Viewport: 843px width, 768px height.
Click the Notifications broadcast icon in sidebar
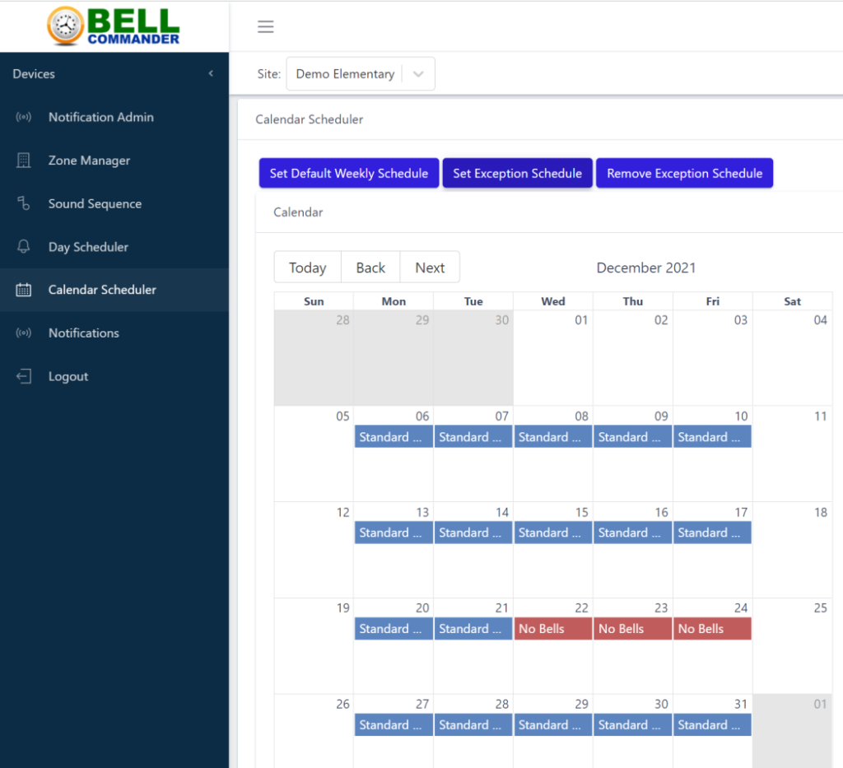click(x=24, y=333)
